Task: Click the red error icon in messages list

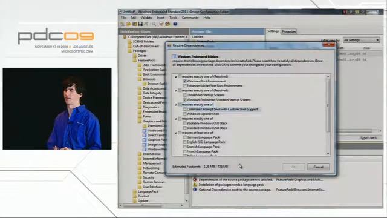Action: point(195,180)
